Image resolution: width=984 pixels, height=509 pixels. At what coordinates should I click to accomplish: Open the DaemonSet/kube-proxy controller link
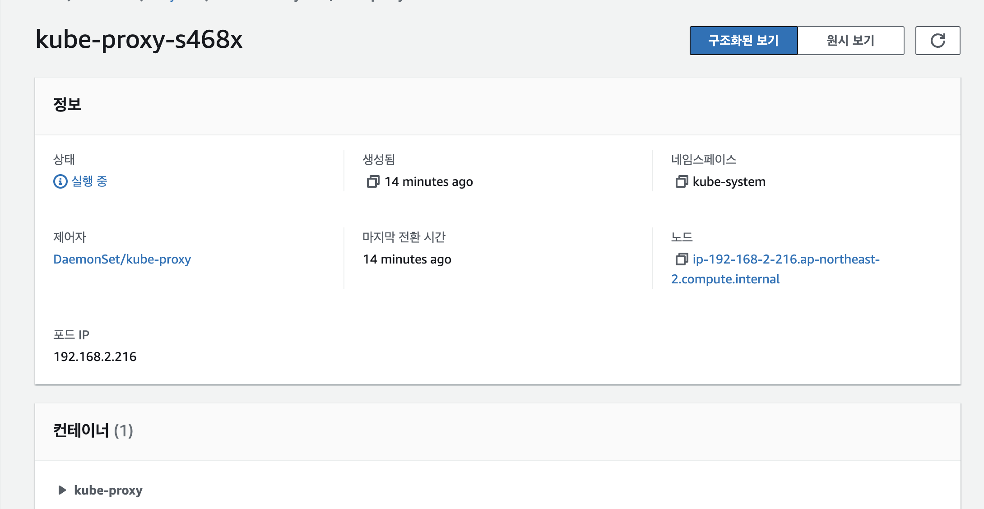(x=122, y=259)
